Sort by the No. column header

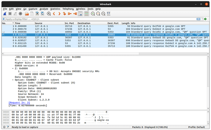8,23
